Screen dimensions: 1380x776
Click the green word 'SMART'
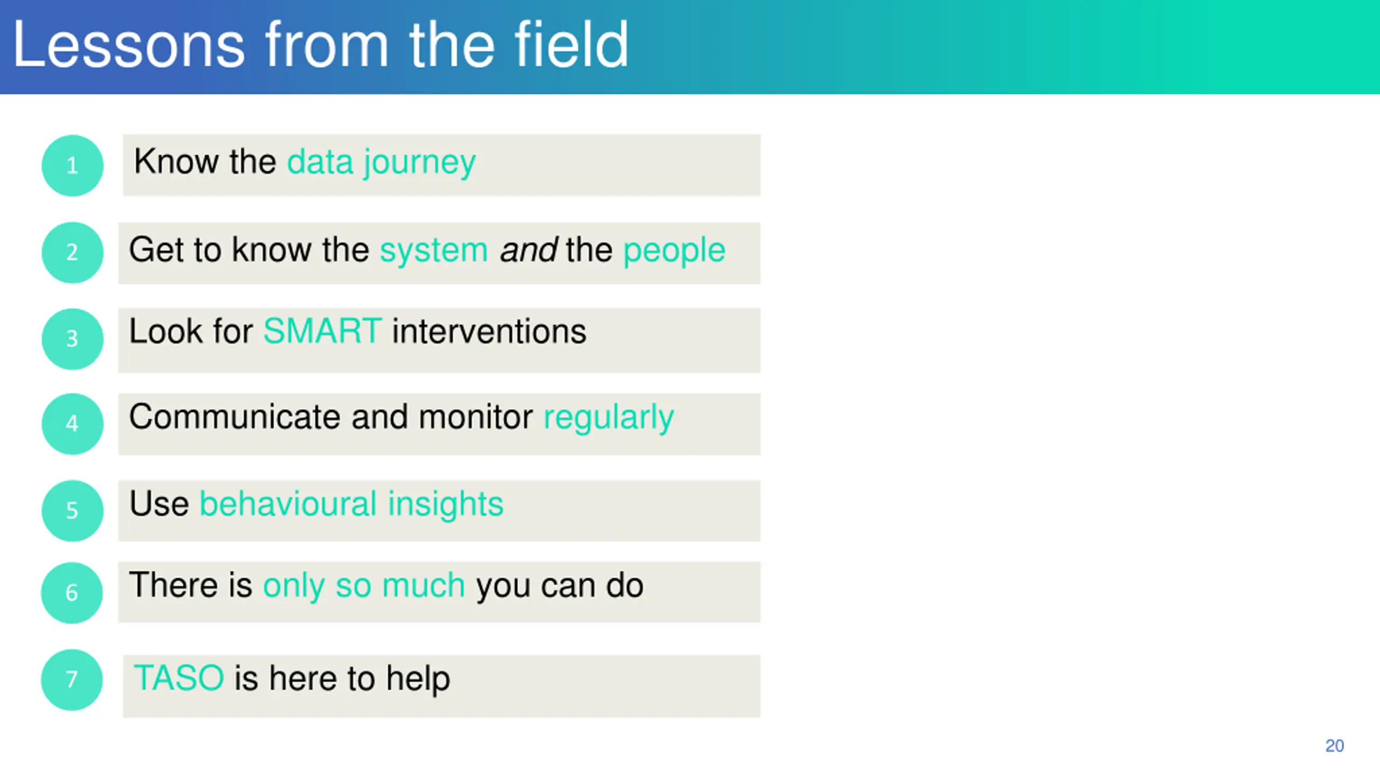pyautogui.click(x=322, y=330)
